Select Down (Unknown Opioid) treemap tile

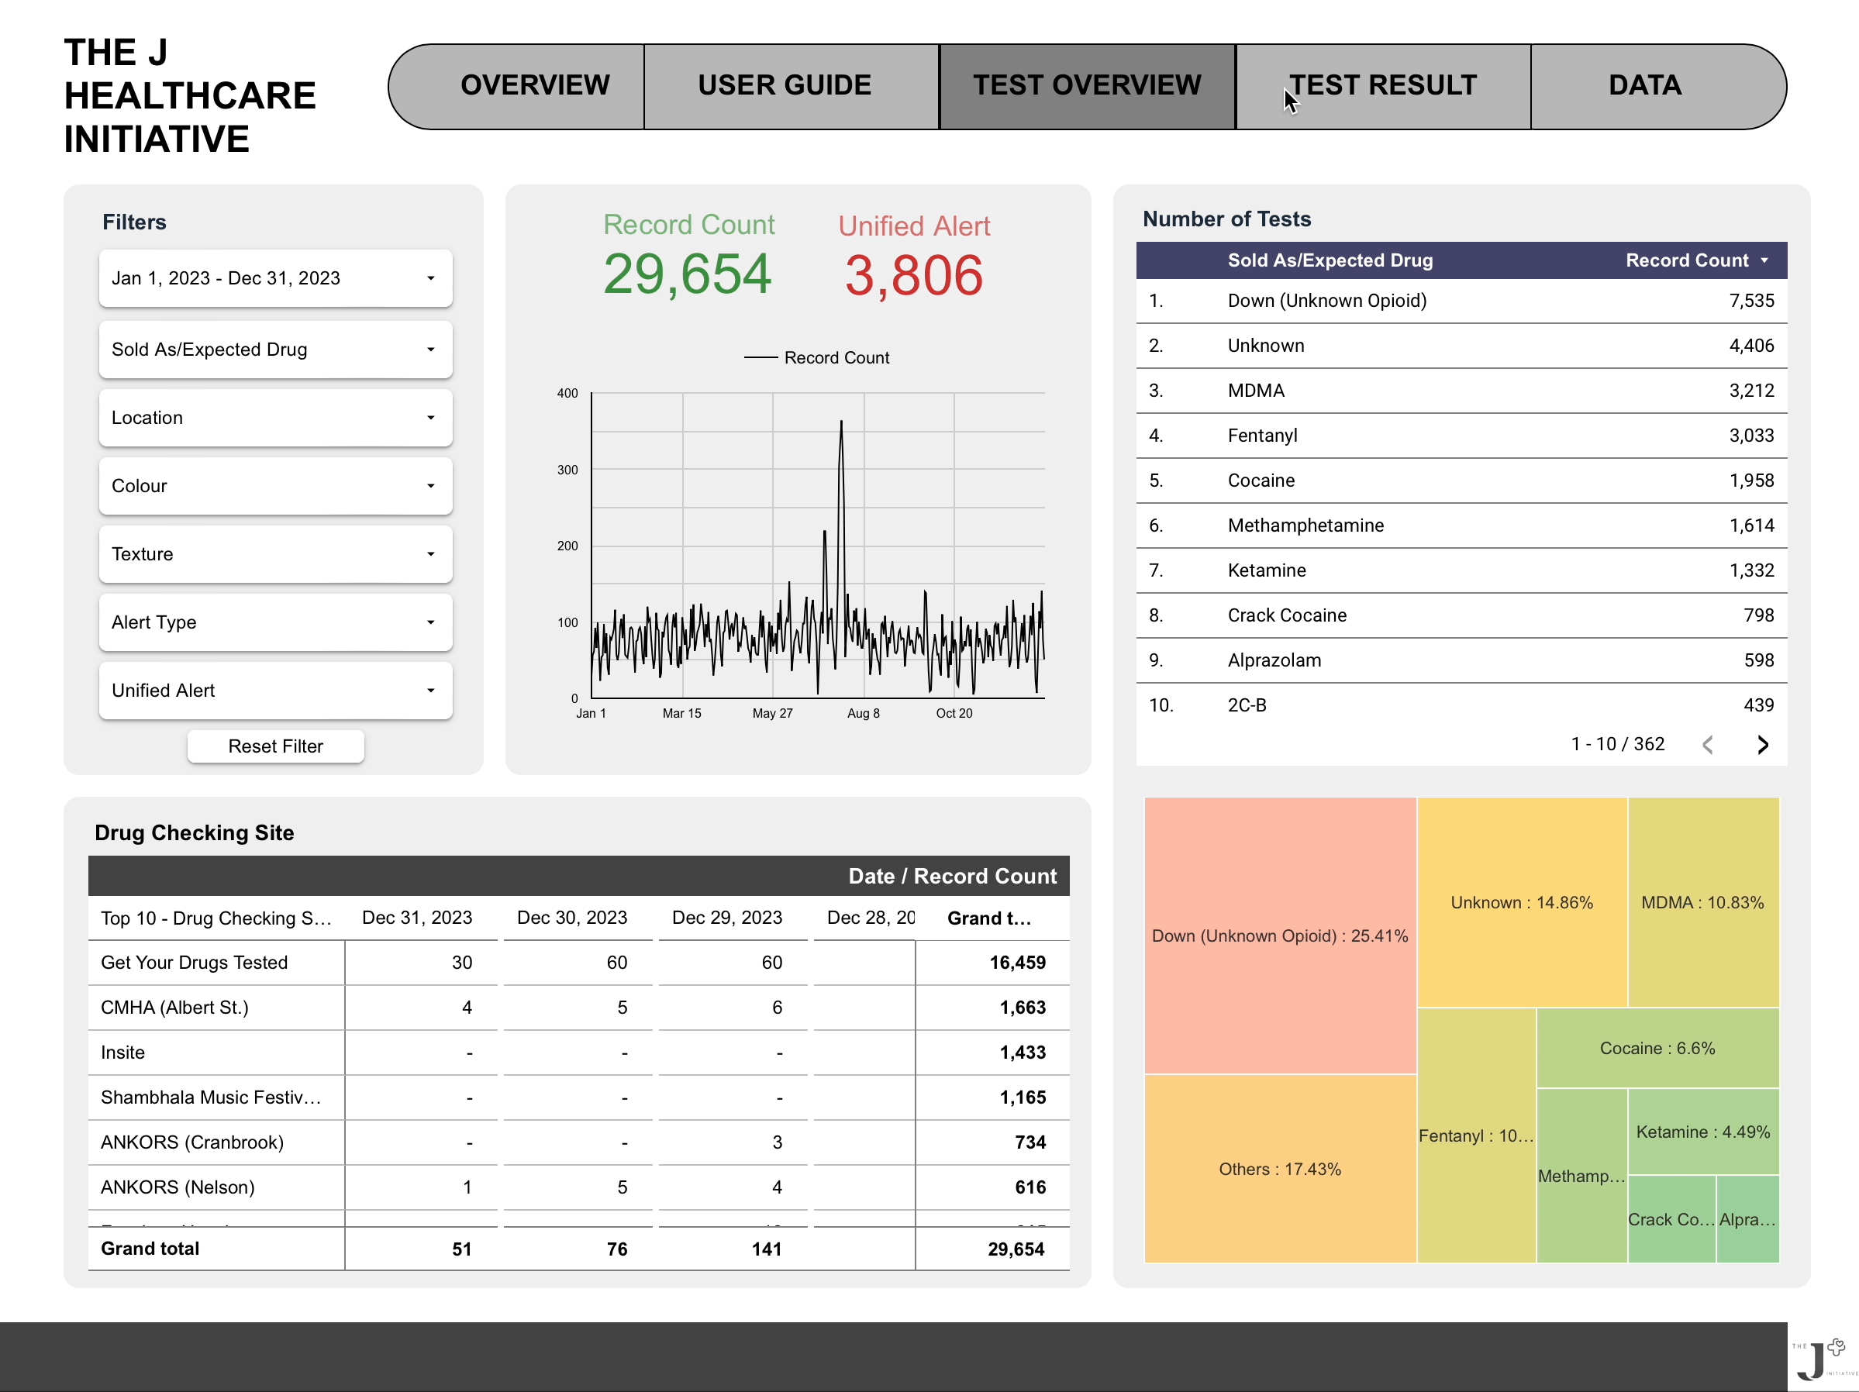tap(1279, 935)
